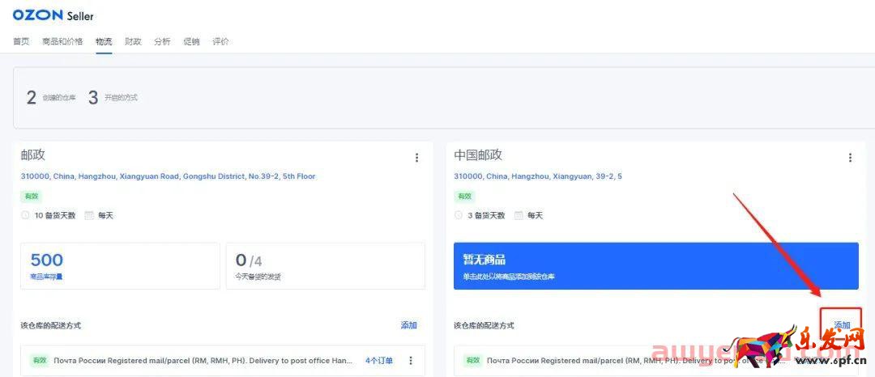875x377 pixels.
Task: Click calendar icon beside 每天 in 中国邮政 card
Action: [x=519, y=215]
